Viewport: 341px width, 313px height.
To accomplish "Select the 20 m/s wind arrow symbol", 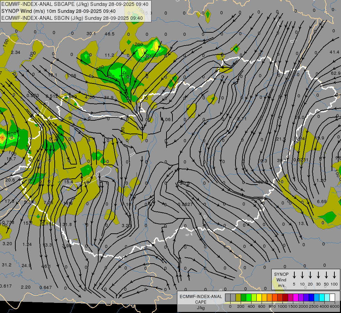I will 310,275.
